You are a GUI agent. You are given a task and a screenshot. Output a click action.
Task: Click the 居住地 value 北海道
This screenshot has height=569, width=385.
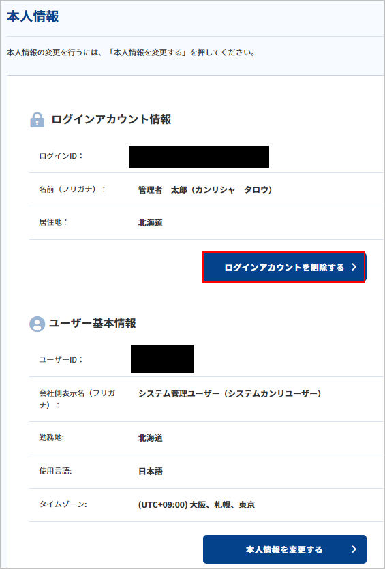tap(150, 223)
